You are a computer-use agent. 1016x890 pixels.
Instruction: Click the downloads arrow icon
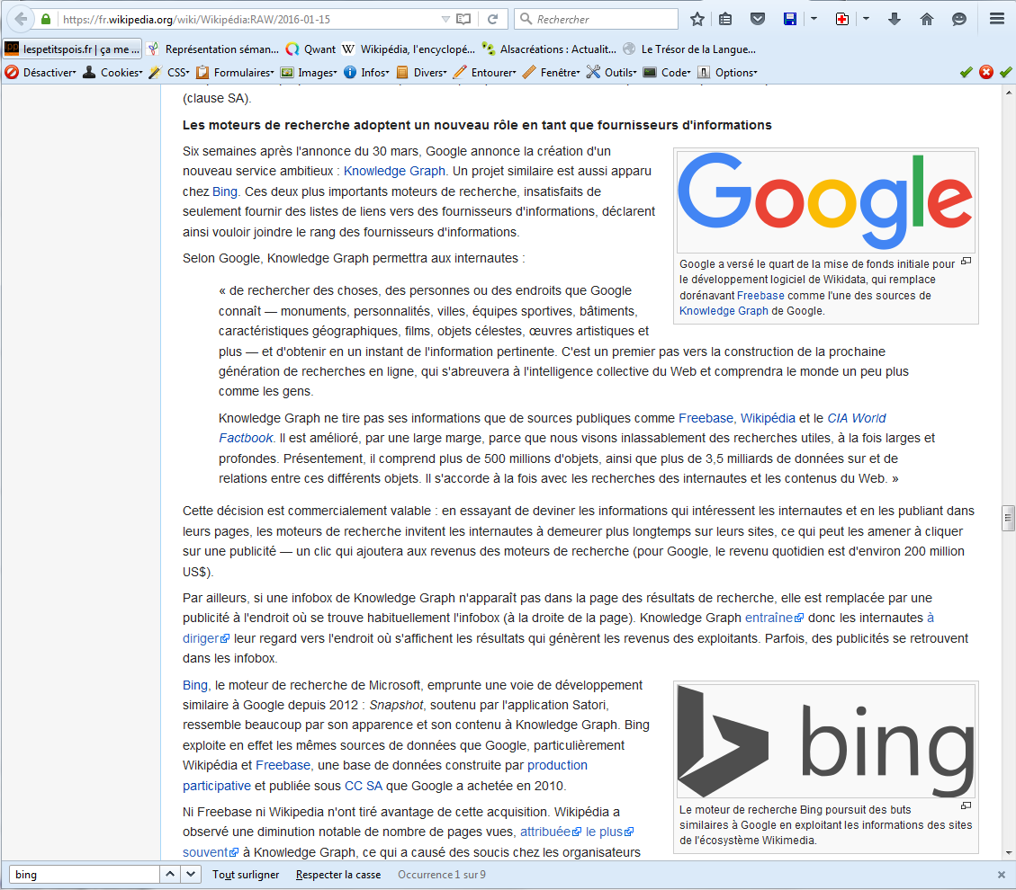coord(895,19)
